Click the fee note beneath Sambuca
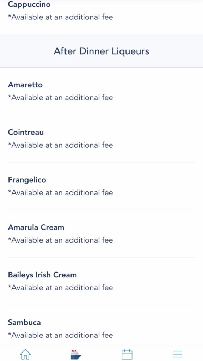The image size is (203, 361). pyautogui.click(x=61, y=335)
